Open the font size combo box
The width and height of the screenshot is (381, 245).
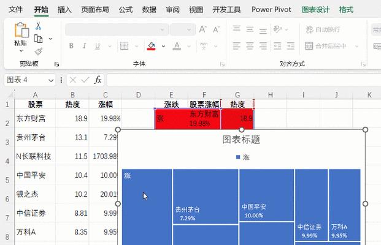point(183,30)
